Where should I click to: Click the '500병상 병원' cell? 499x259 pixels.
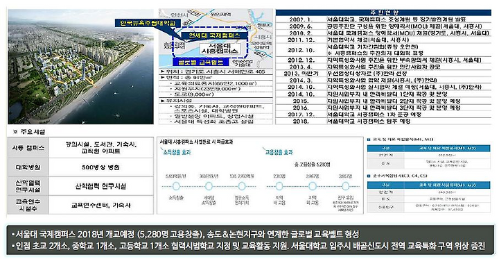(100, 167)
